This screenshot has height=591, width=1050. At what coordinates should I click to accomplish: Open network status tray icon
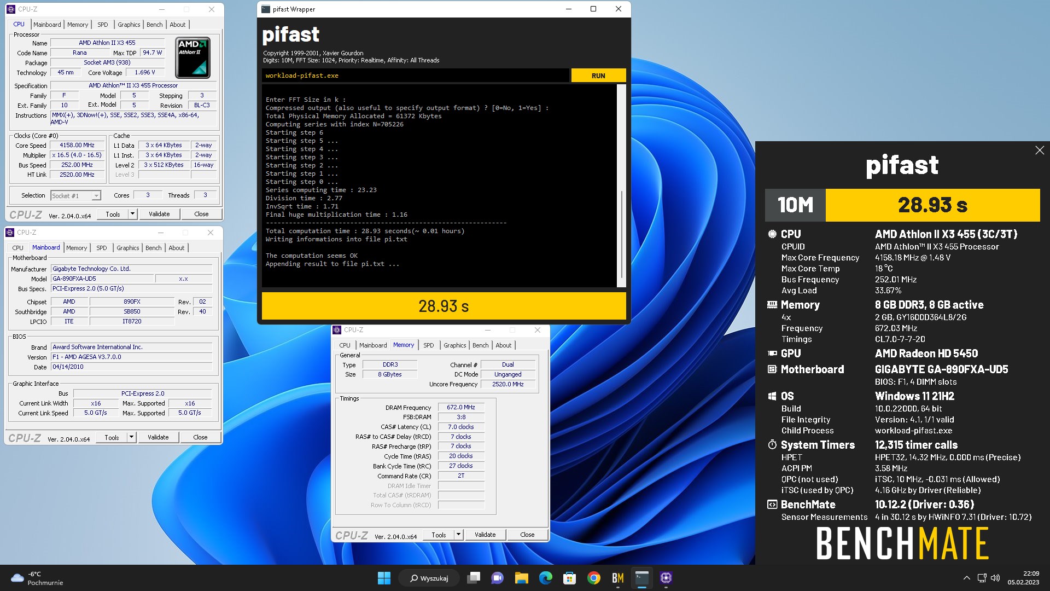pos(982,578)
